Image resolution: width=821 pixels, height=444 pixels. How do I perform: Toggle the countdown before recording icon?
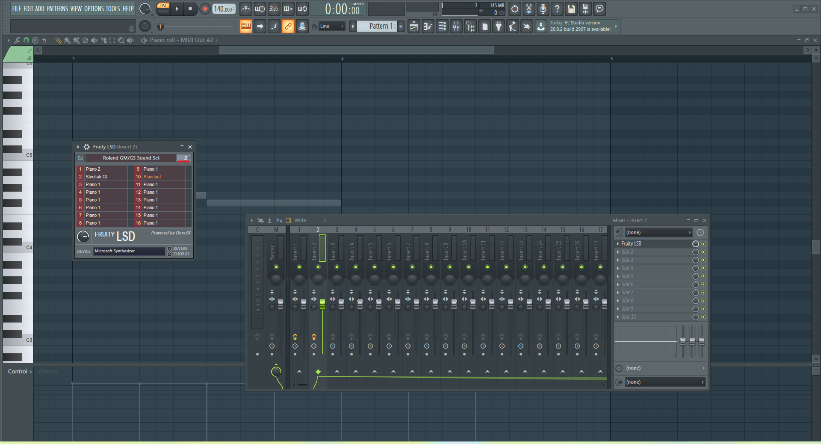pos(274,9)
